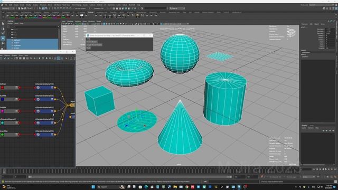Select the cube in the viewport
Image resolution: width=338 pixels, height=190 pixels.
pyautogui.click(x=99, y=101)
